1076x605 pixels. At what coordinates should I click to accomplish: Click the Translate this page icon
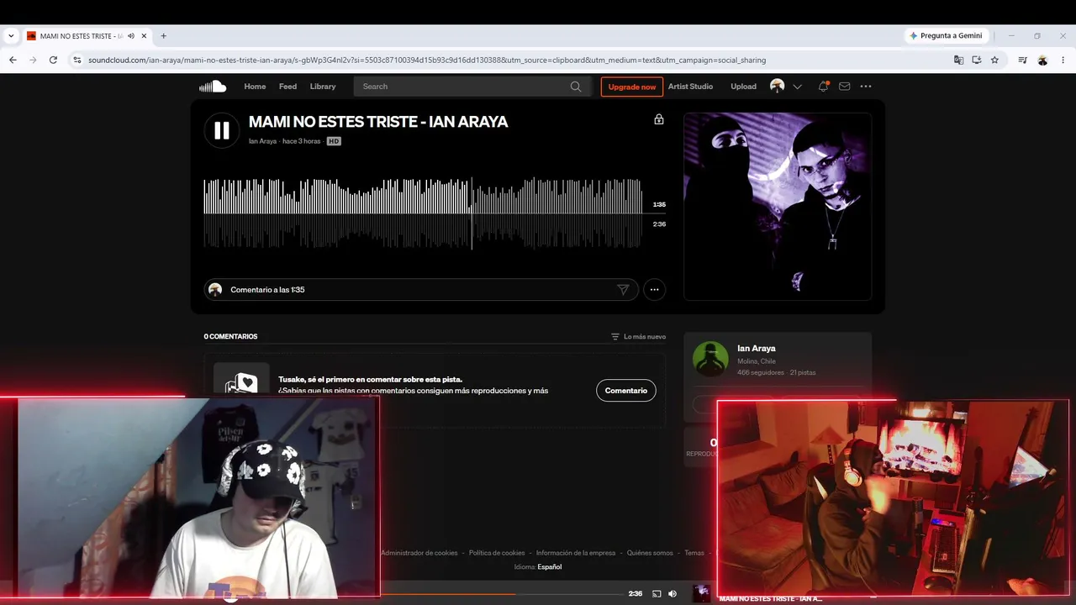click(958, 60)
